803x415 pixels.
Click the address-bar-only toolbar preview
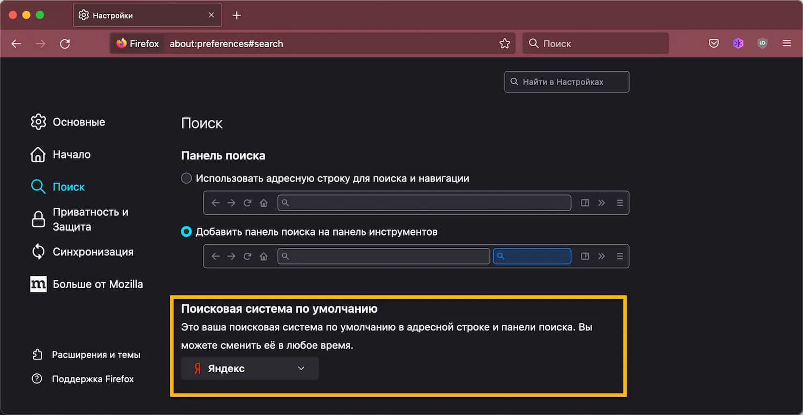pyautogui.click(x=416, y=203)
